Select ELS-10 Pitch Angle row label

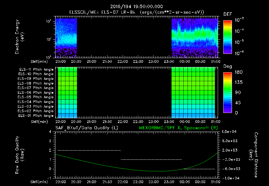click(x=36, y=74)
